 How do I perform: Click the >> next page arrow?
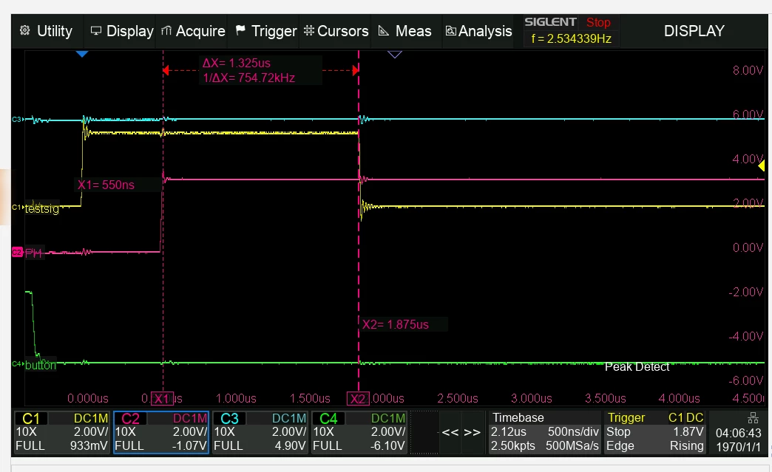(x=473, y=433)
